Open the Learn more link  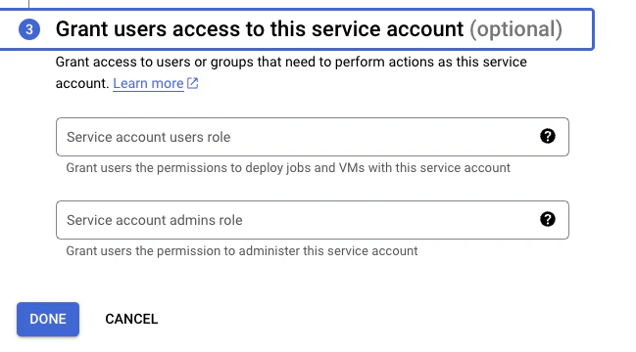click(x=148, y=83)
